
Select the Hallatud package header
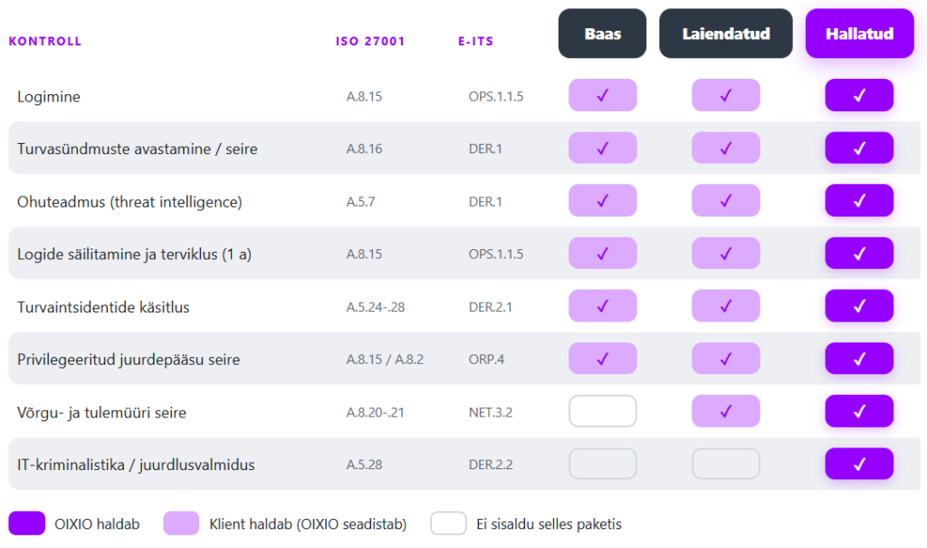pos(859,34)
